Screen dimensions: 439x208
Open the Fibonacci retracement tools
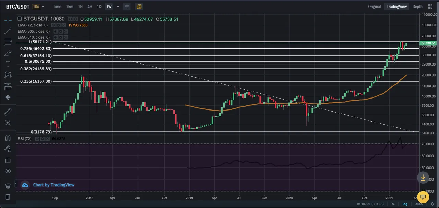tap(8, 42)
